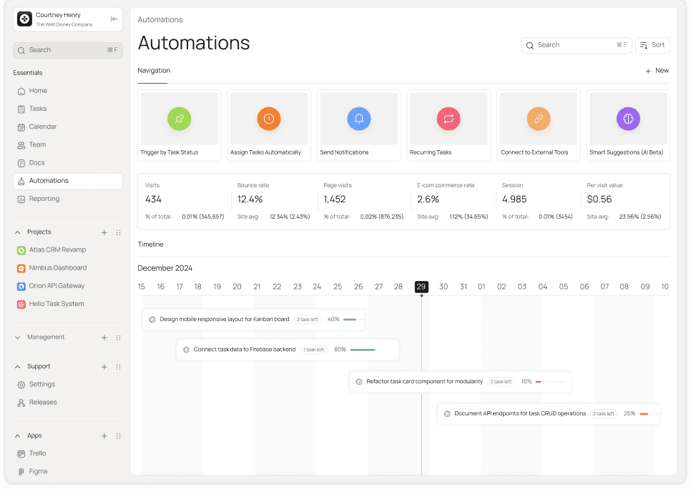Open the Atlas CRM Revamp project
This screenshot has height=489, width=691.
(x=57, y=250)
